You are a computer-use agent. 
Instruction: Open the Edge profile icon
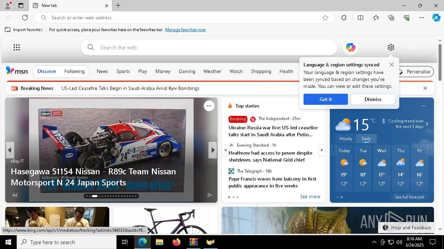pos(7,6)
